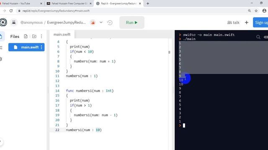Click line 22 numbers1(num : 10) code

point(84,130)
